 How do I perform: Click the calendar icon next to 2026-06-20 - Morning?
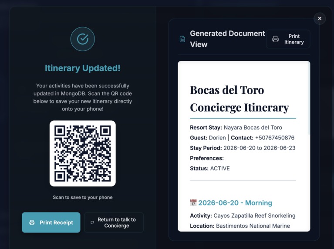tap(193, 203)
